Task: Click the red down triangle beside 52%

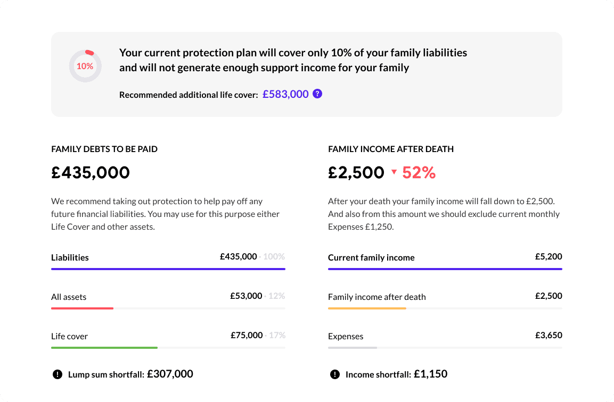Action: pos(394,172)
